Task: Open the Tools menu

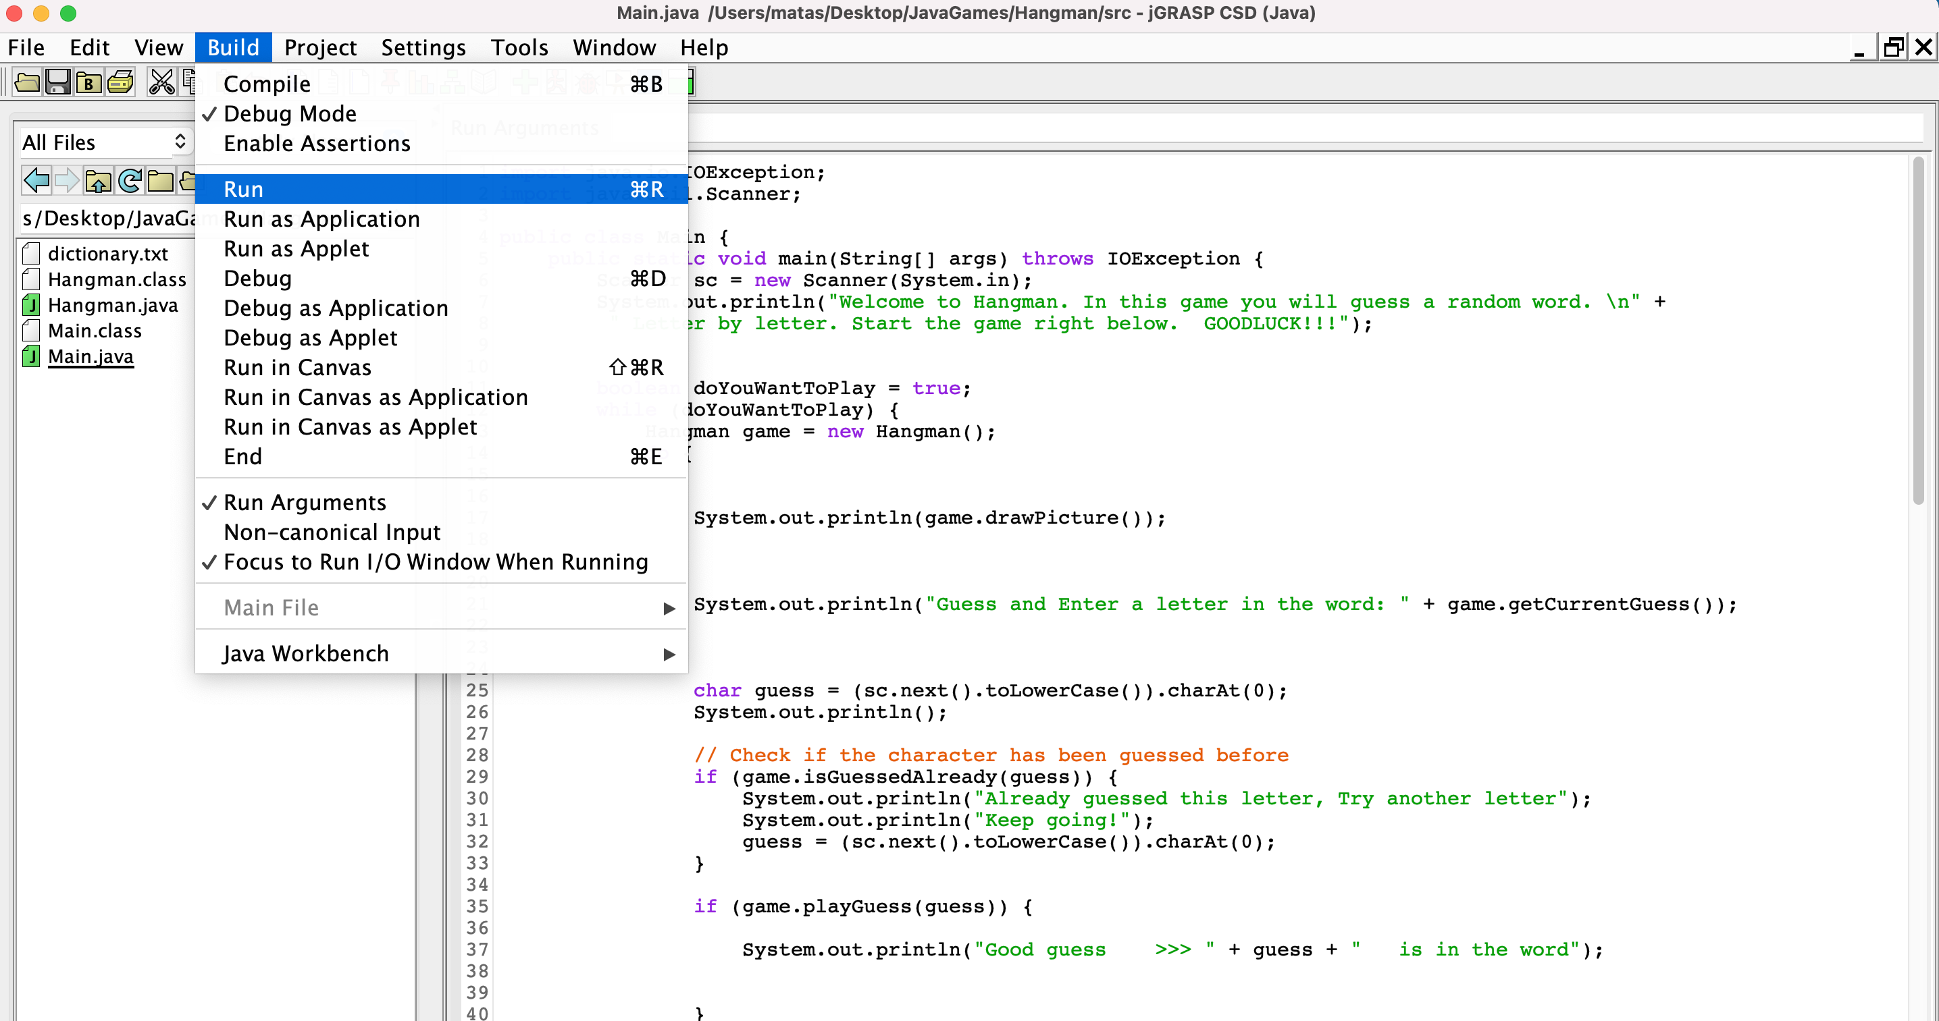Action: pos(519,47)
